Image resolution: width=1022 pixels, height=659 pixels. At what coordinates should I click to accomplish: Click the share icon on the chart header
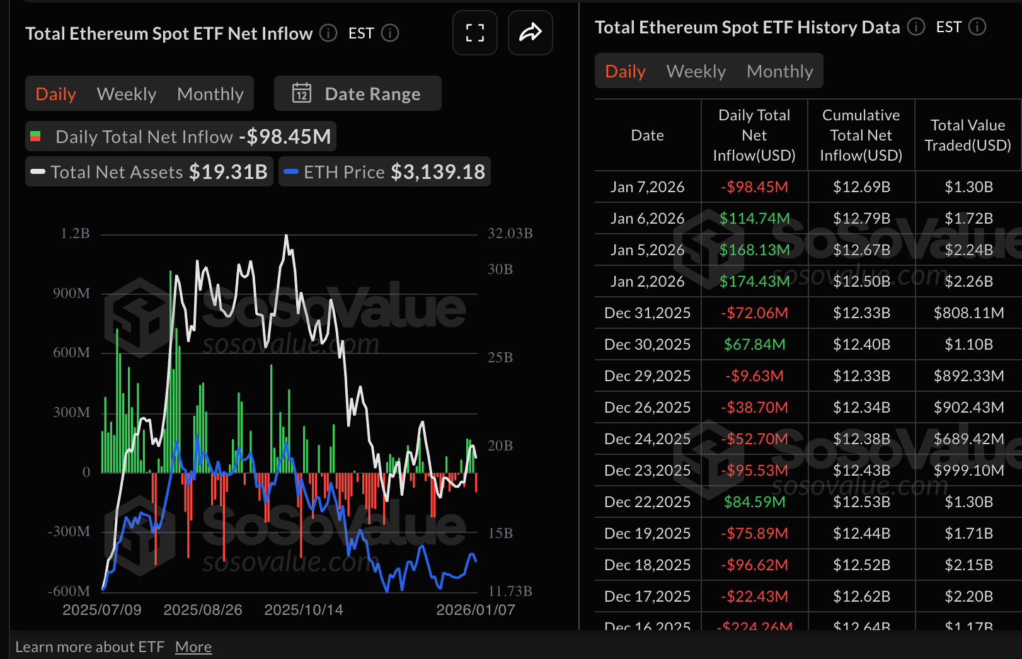coord(530,33)
